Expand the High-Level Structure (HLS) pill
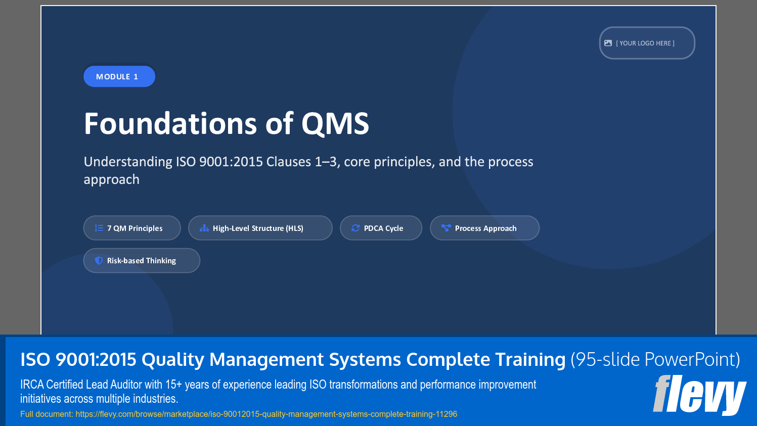757x426 pixels. click(x=260, y=228)
